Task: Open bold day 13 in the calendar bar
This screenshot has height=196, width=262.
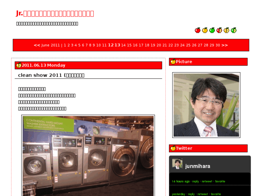Action: pos(117,45)
